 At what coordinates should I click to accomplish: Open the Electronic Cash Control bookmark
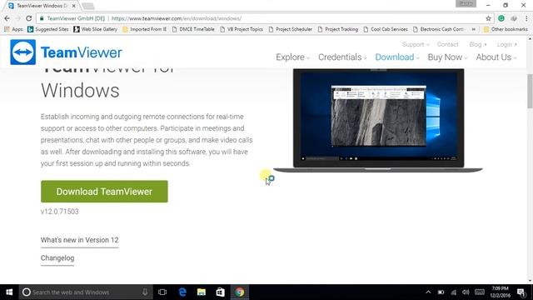tap(439, 29)
